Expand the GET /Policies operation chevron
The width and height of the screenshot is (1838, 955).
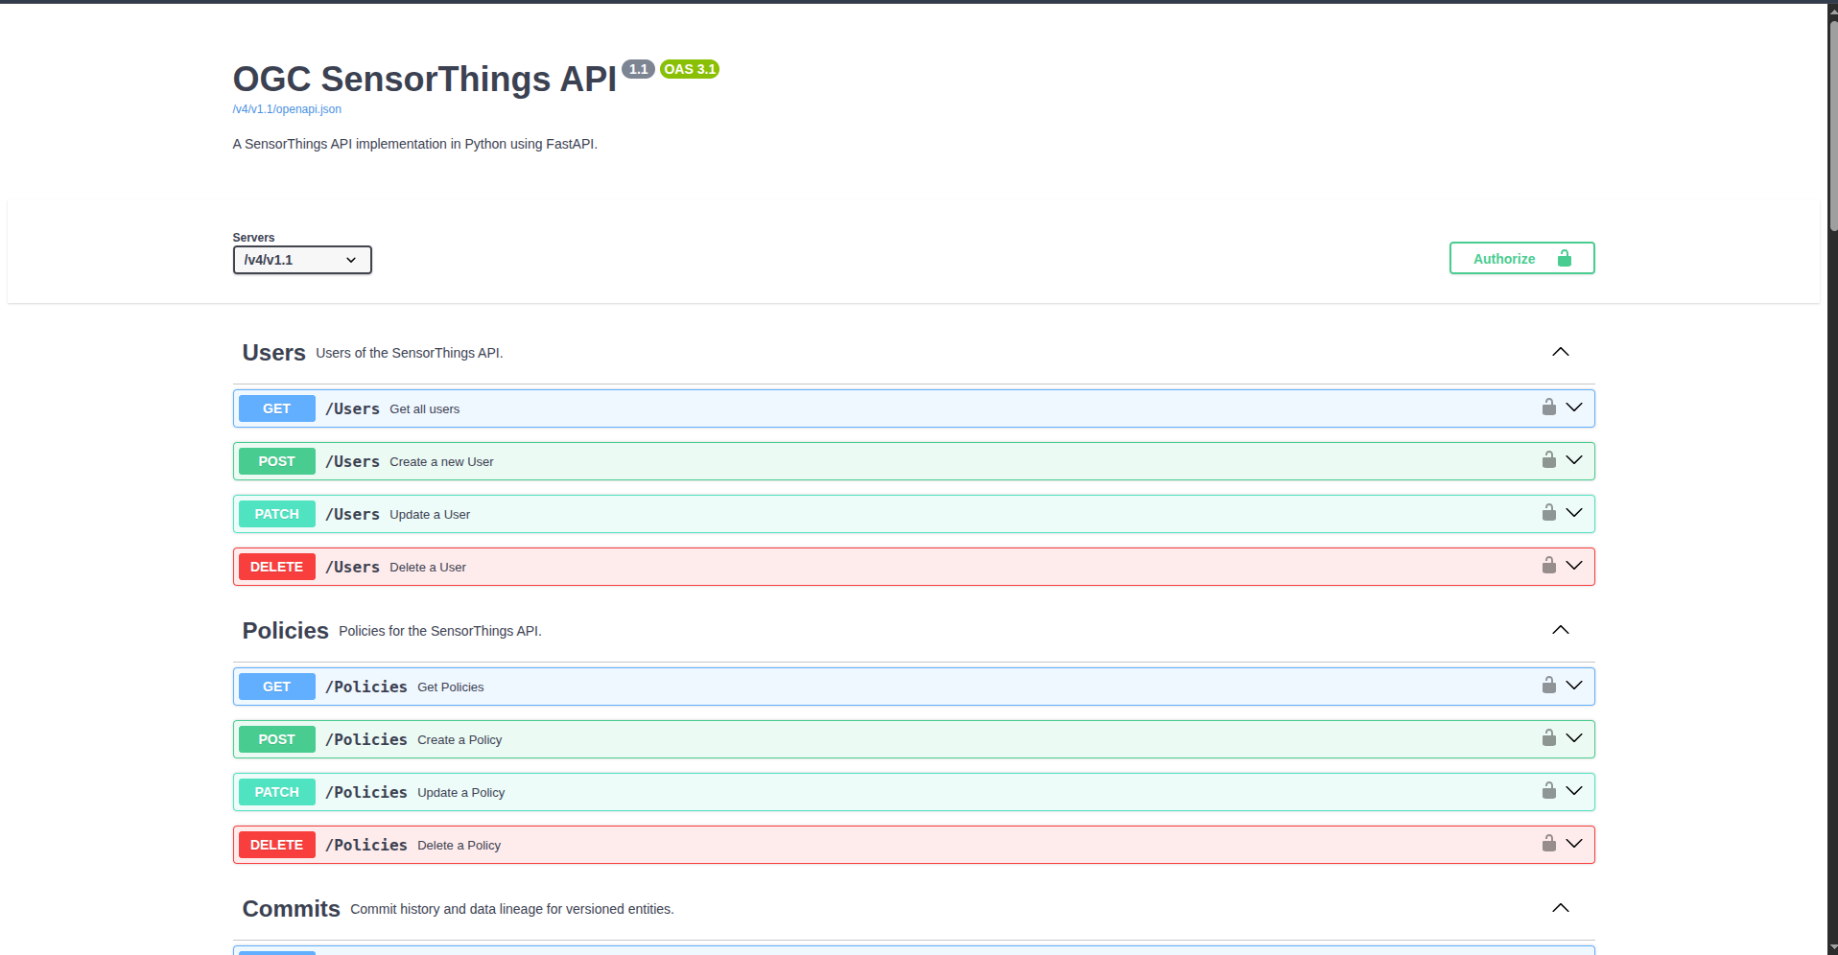(1574, 686)
